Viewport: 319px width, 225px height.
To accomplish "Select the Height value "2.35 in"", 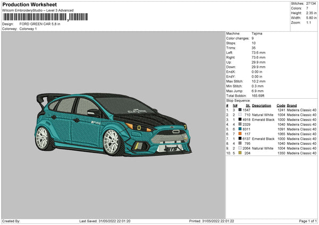I will tap(311, 13).
